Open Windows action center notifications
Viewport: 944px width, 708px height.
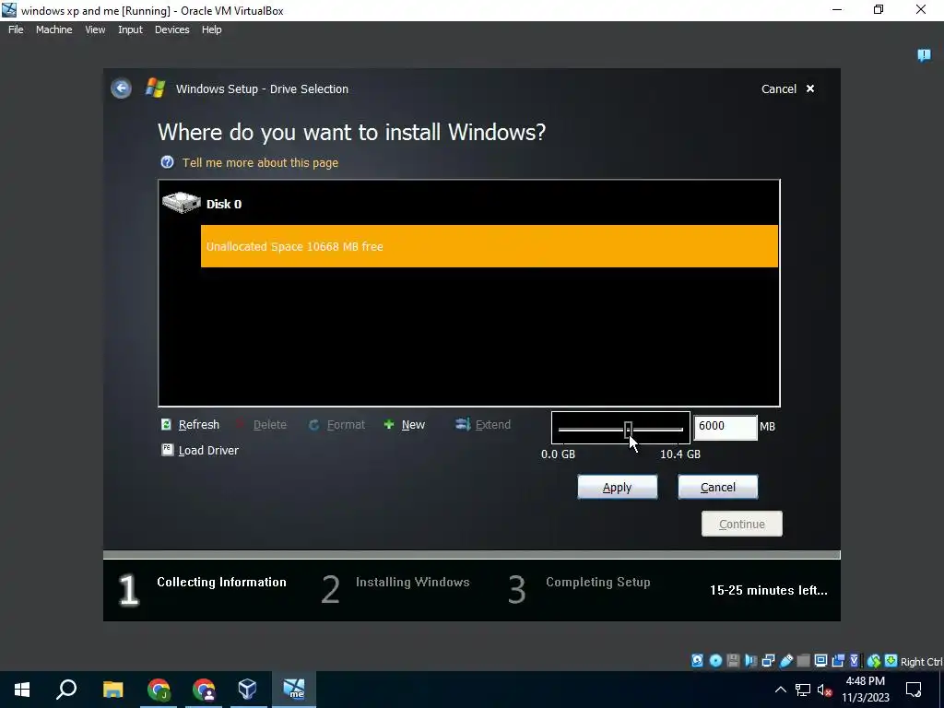914,690
